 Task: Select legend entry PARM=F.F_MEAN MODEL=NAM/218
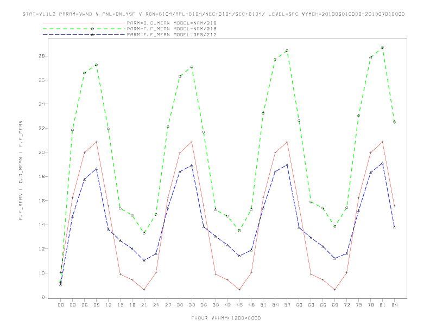tap(172, 29)
